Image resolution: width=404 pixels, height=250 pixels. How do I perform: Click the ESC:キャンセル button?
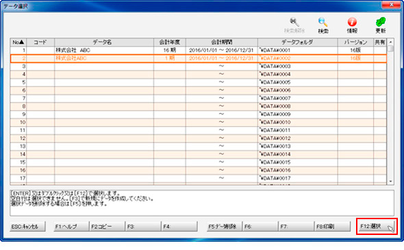27,227
